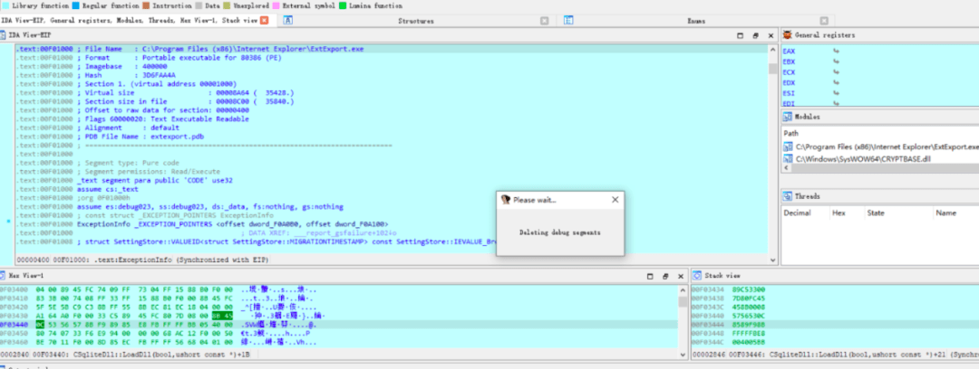Close the Enums tab

[824, 21]
